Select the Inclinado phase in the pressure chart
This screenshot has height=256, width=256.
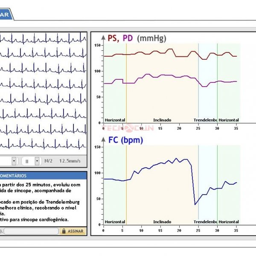coord(162,120)
